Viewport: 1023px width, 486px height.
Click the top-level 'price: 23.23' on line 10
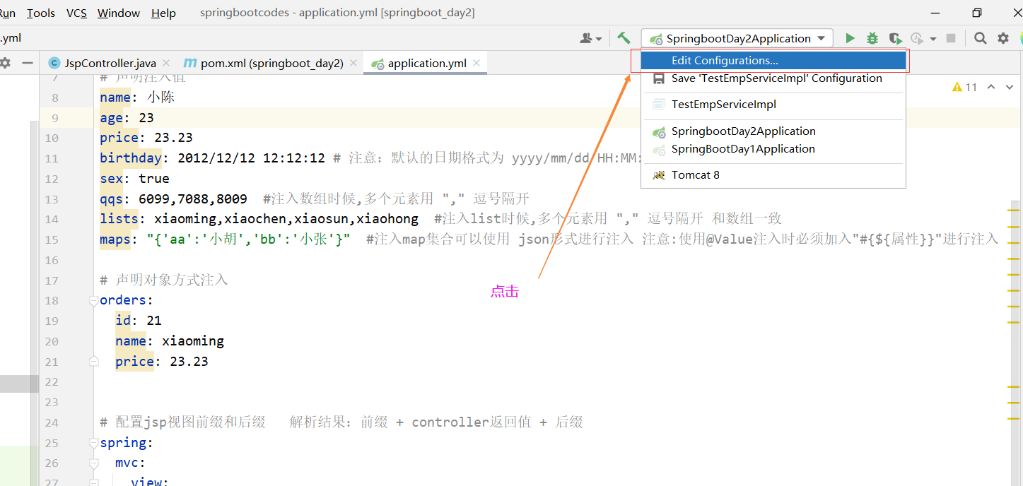[146, 138]
